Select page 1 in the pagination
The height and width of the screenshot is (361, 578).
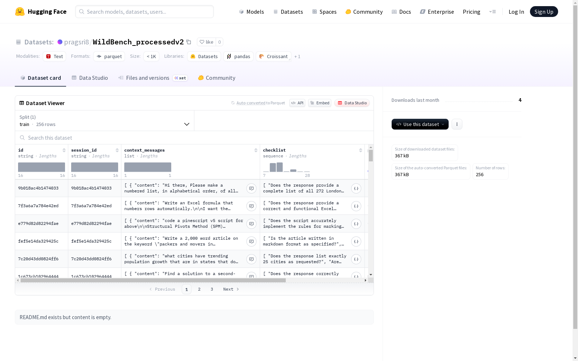pyautogui.click(x=186, y=289)
